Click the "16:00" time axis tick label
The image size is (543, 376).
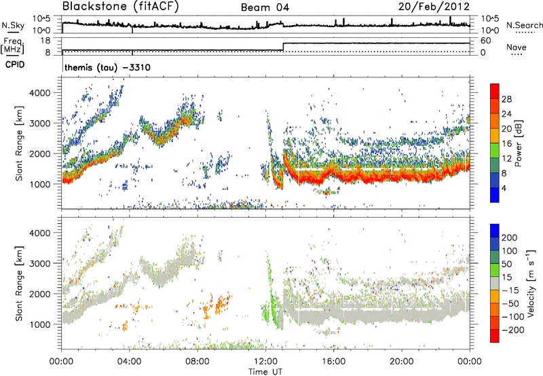point(333,362)
